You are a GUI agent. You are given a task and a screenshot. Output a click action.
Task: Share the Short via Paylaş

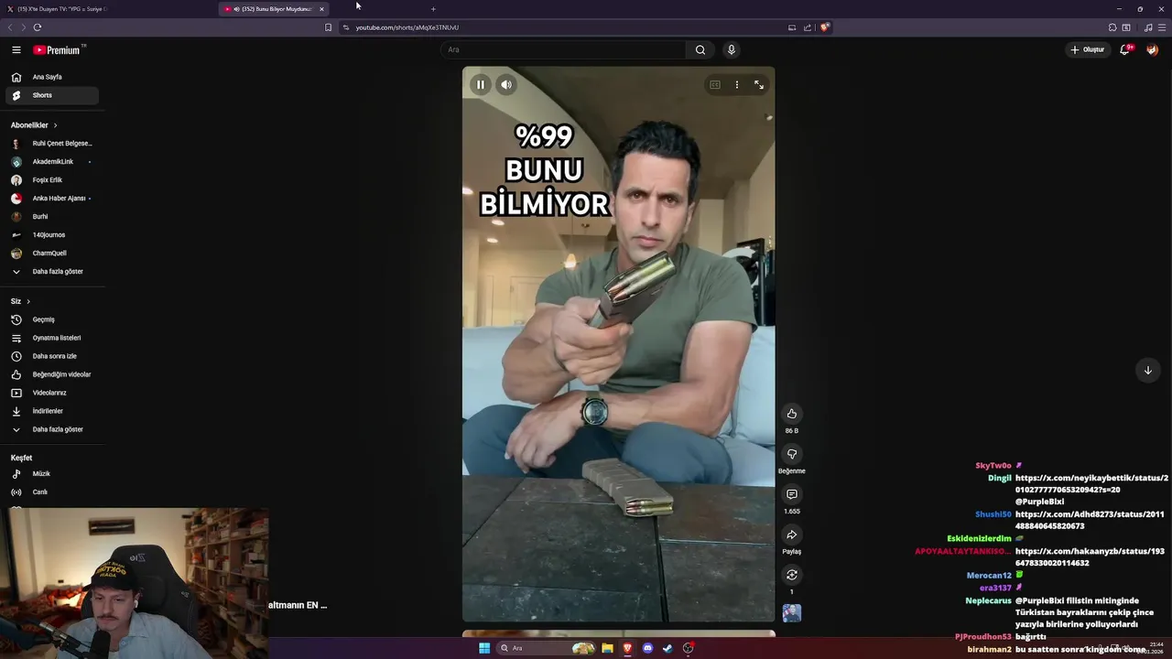click(x=792, y=535)
